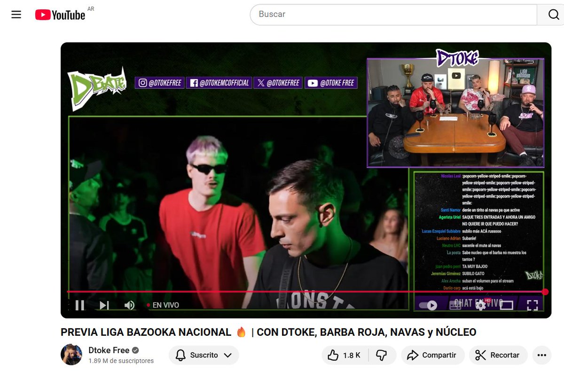Click the Compartir share button
564x371 pixels.
(433, 355)
